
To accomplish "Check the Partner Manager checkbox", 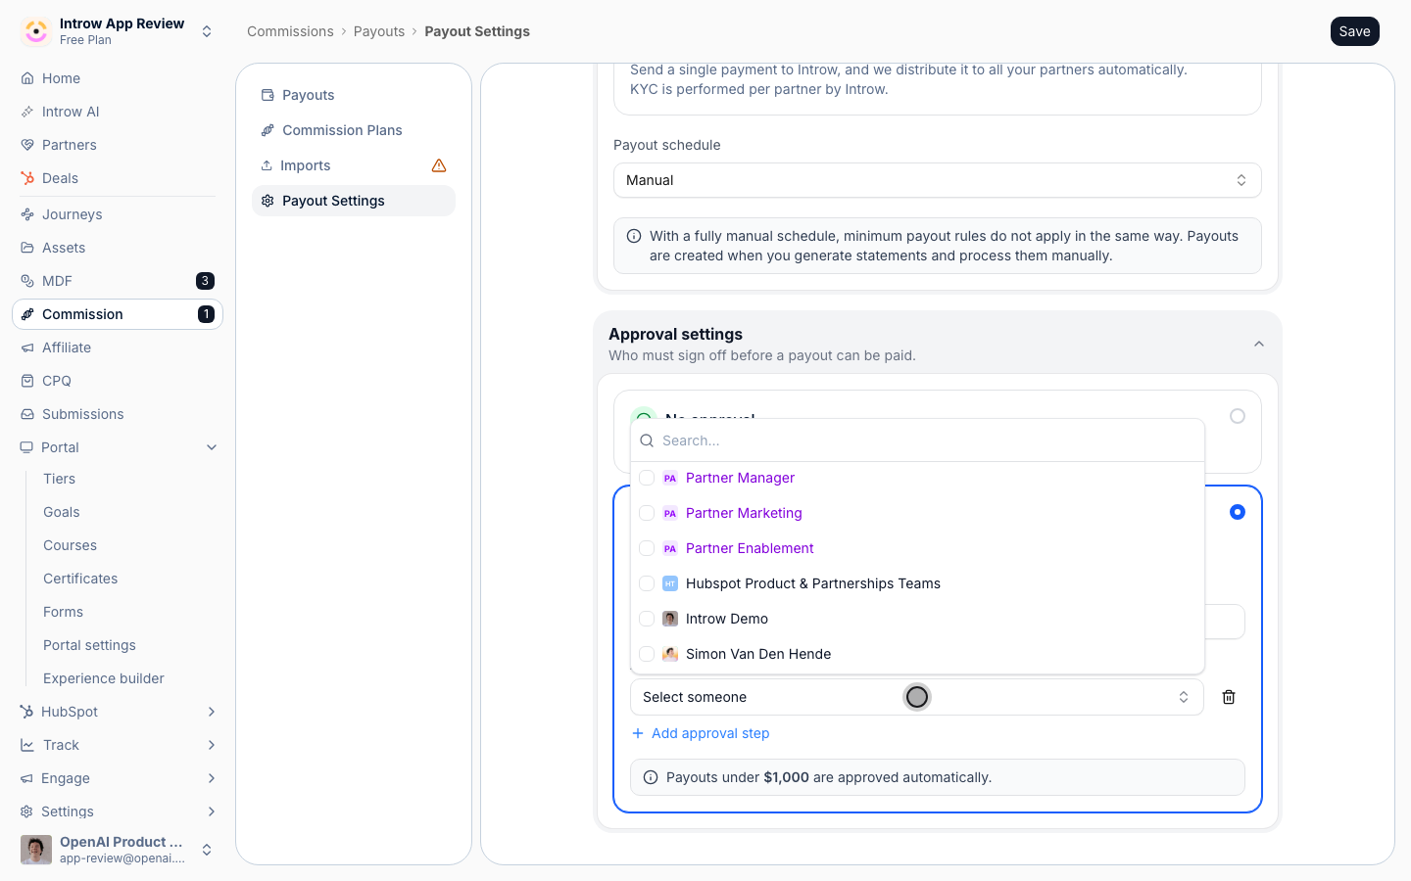I will [x=647, y=478].
